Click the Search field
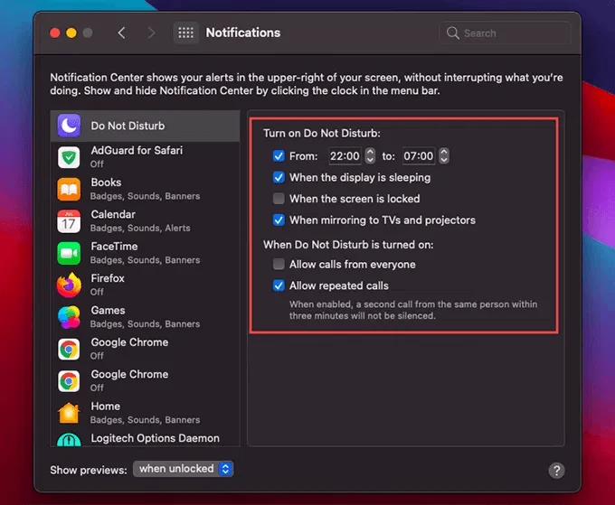 pos(505,33)
